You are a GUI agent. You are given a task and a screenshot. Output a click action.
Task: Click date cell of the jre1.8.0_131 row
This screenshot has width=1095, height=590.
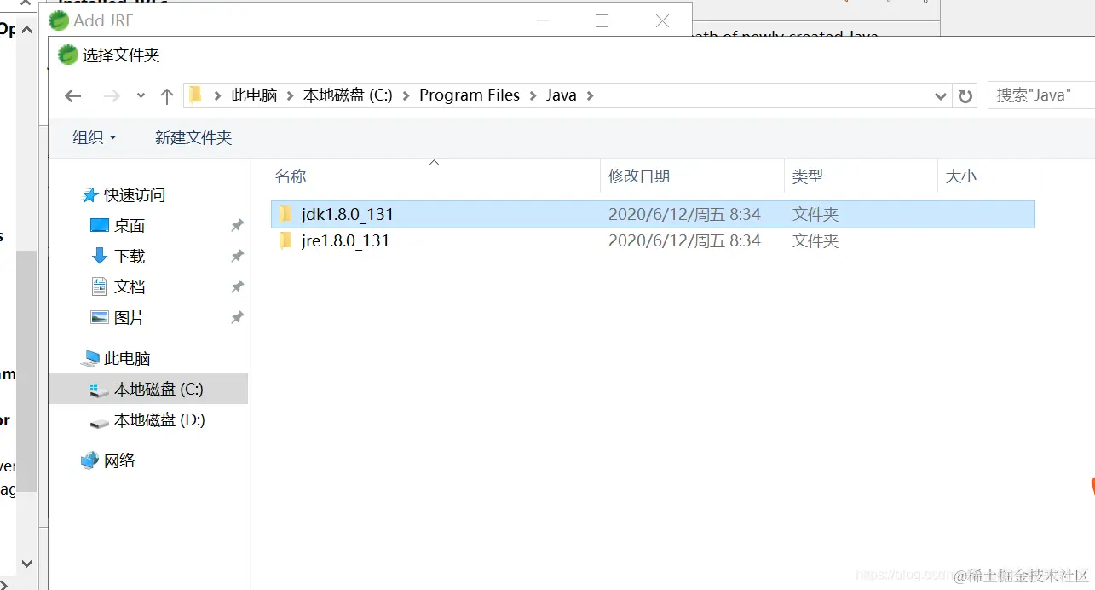click(684, 240)
